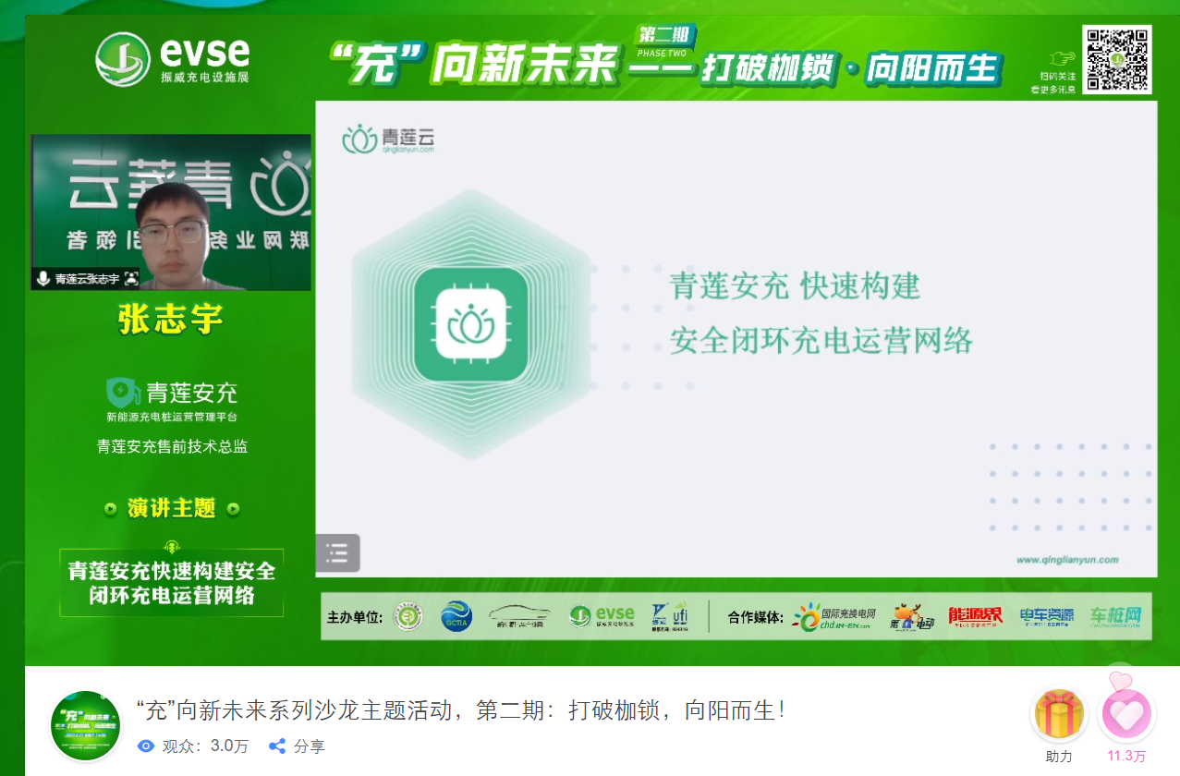
Task: Click the 主办单位 label
Action: click(355, 617)
